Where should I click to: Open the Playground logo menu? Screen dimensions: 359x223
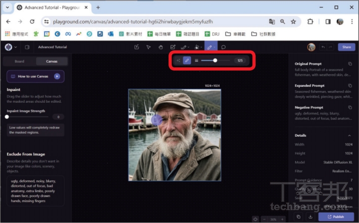(10, 47)
